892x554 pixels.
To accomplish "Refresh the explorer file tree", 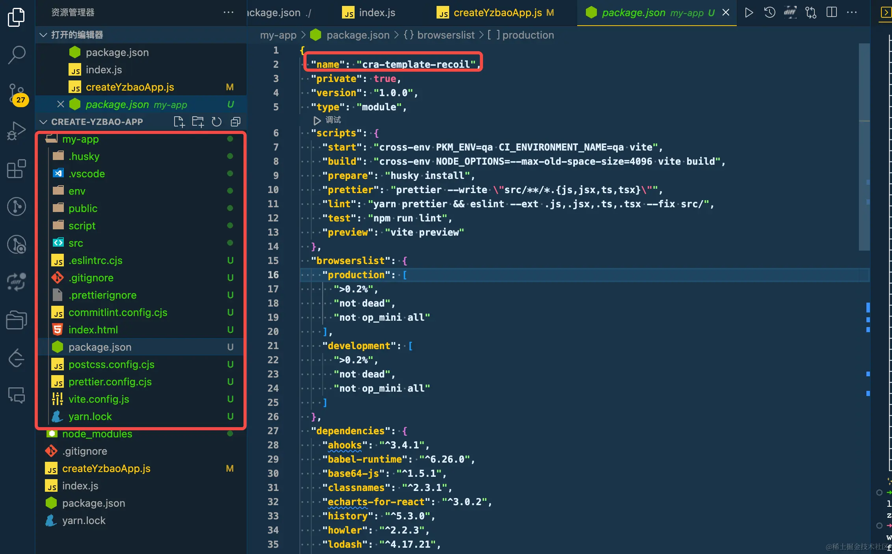I will (217, 122).
